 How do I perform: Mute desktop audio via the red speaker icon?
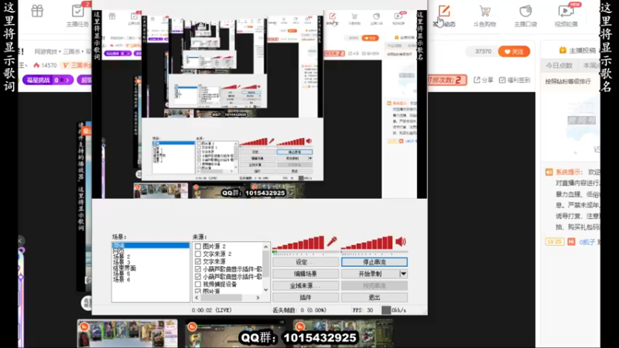click(400, 241)
